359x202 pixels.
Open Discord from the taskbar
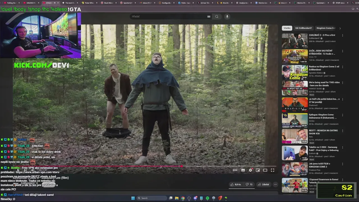[x=195, y=198]
